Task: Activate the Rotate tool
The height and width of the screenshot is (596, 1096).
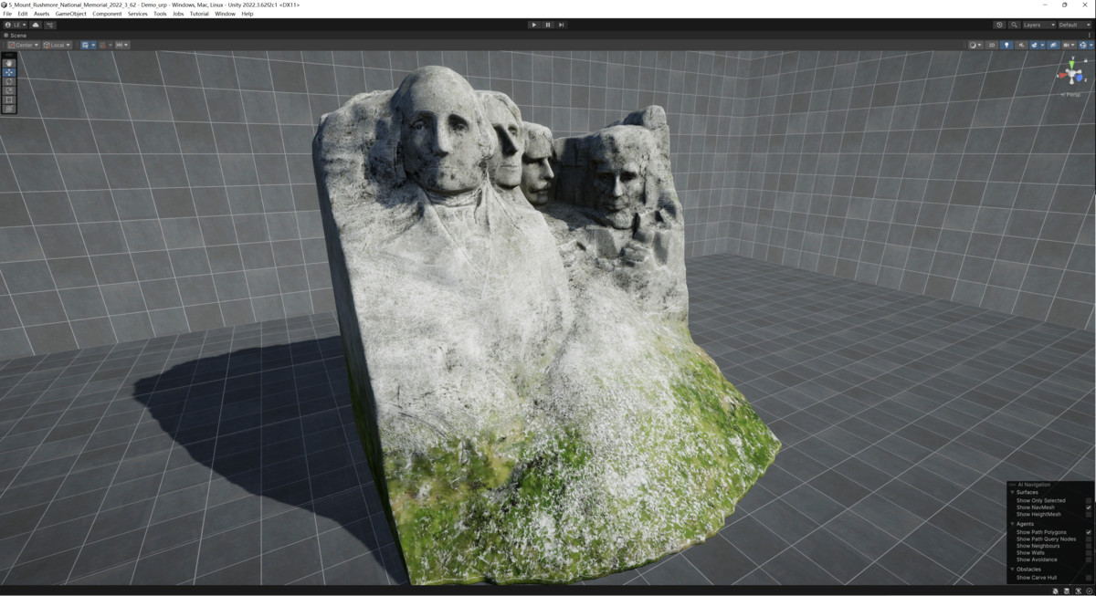Action: tap(7, 81)
